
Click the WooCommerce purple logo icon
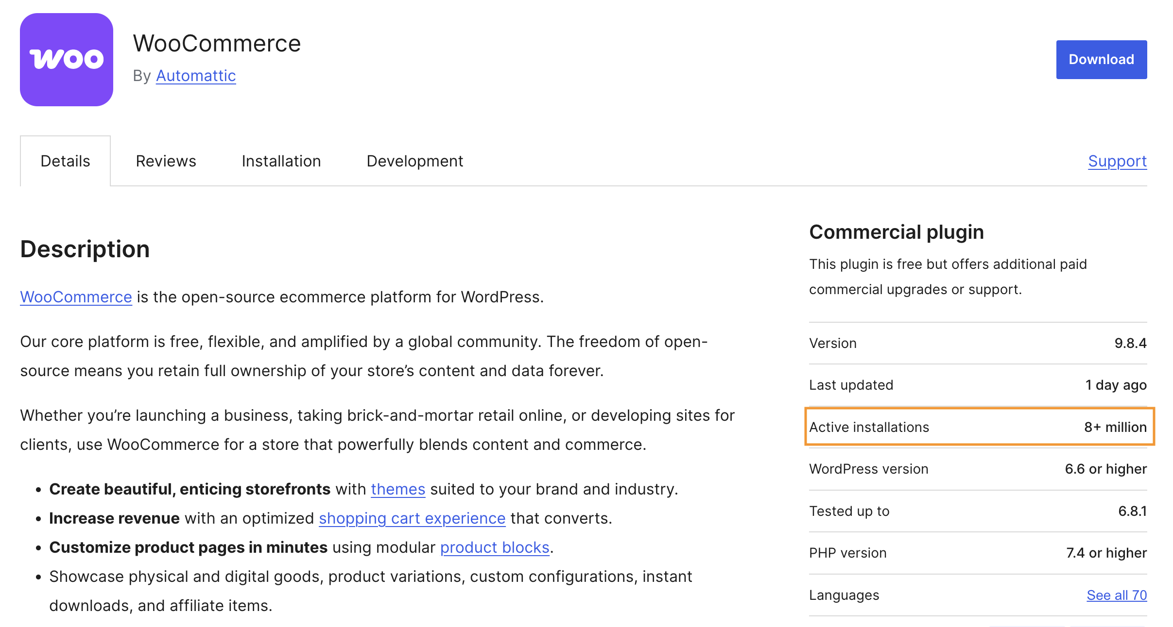[67, 60]
